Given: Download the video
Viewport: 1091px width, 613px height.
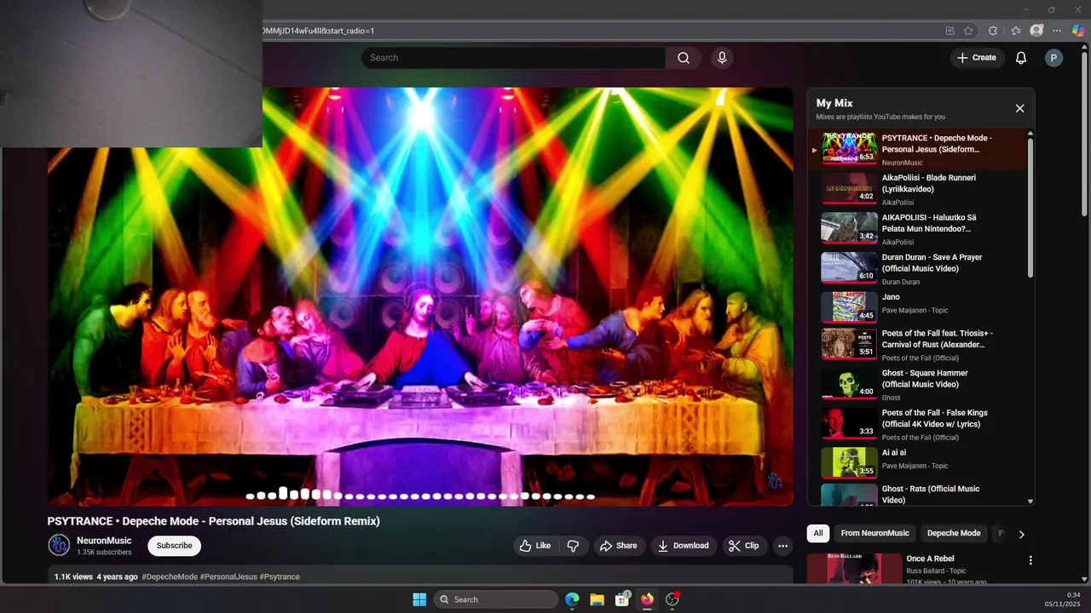Looking at the screenshot, I should click(684, 546).
